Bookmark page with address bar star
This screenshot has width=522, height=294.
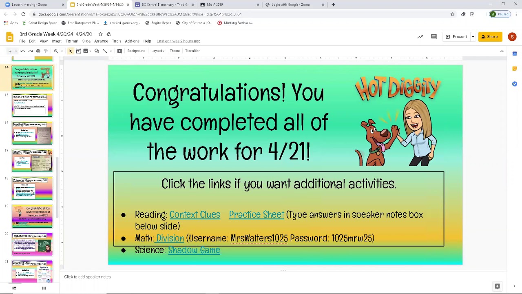tap(452, 14)
